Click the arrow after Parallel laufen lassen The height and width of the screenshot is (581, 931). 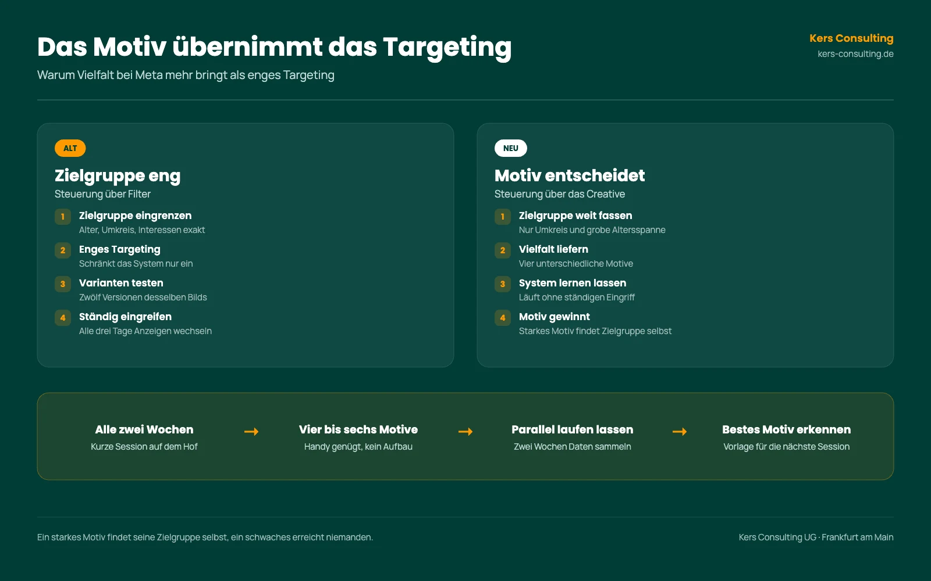click(680, 432)
